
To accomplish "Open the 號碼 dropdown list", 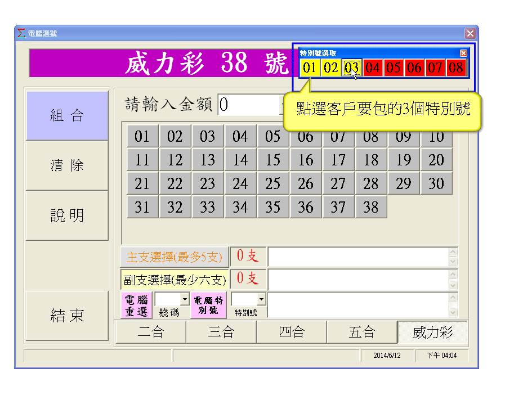I will click(184, 299).
